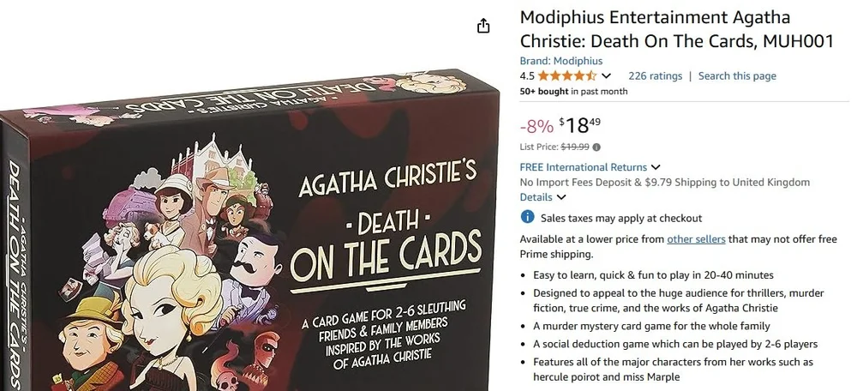Click the $18.49 price
The width and height of the screenshot is (857, 391).
(x=580, y=125)
